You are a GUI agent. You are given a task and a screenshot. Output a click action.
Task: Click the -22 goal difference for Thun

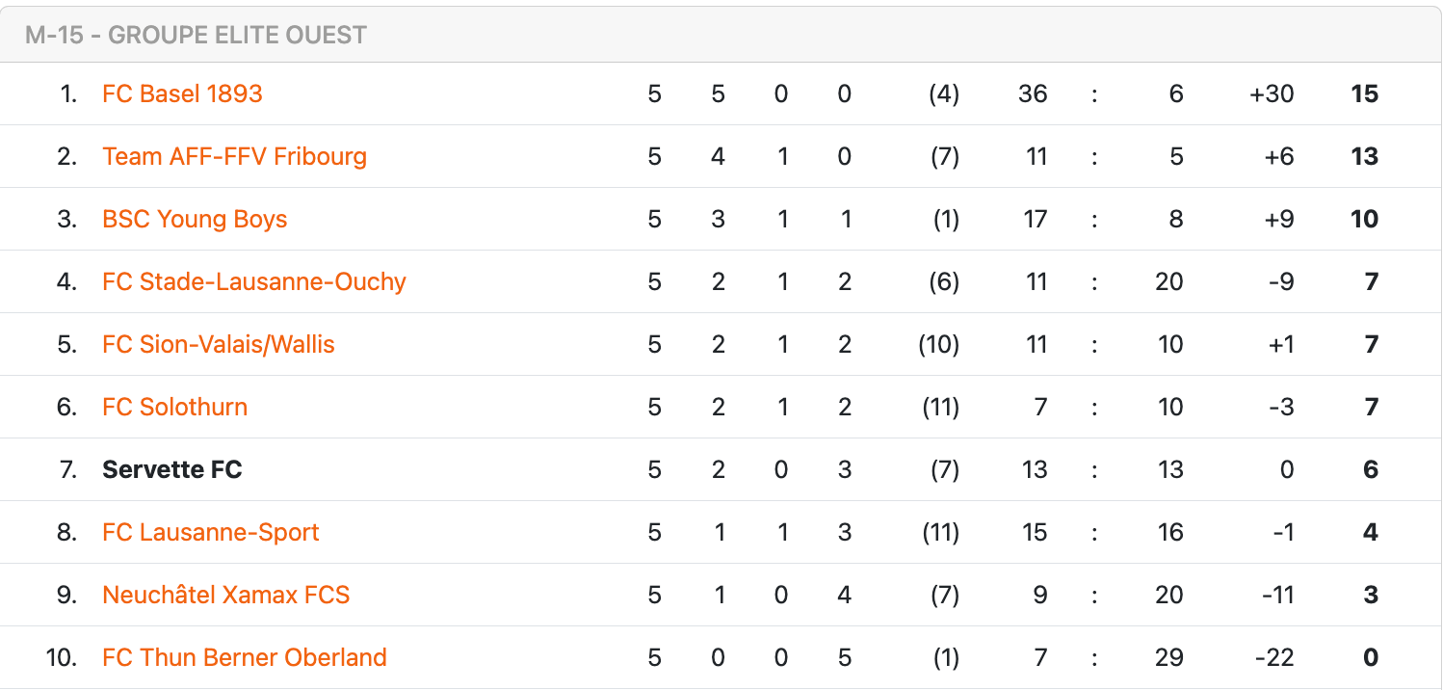click(x=1274, y=657)
